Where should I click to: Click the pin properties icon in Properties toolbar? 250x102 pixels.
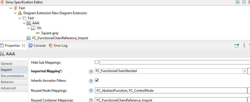click(x=237, y=46)
